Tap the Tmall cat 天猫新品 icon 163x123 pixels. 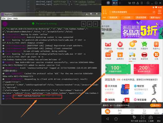pyautogui.click(x=108, y=46)
